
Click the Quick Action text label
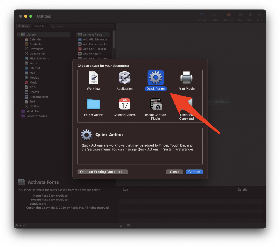[156, 89]
